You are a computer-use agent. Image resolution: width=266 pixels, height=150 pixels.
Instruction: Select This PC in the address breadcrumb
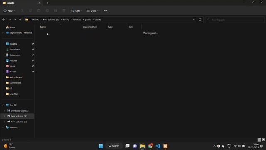(x=35, y=20)
